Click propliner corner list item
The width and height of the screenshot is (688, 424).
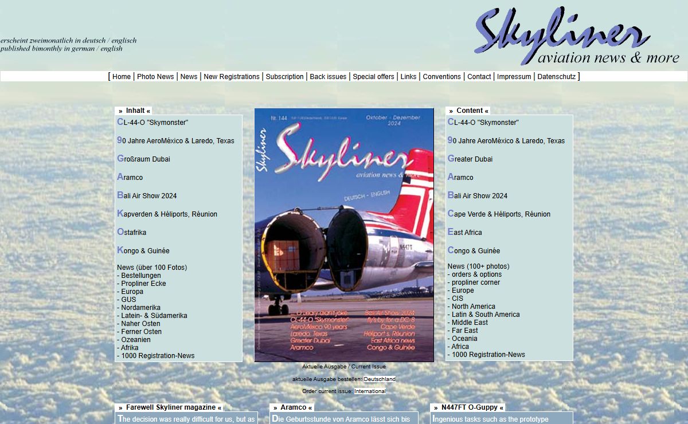click(474, 282)
